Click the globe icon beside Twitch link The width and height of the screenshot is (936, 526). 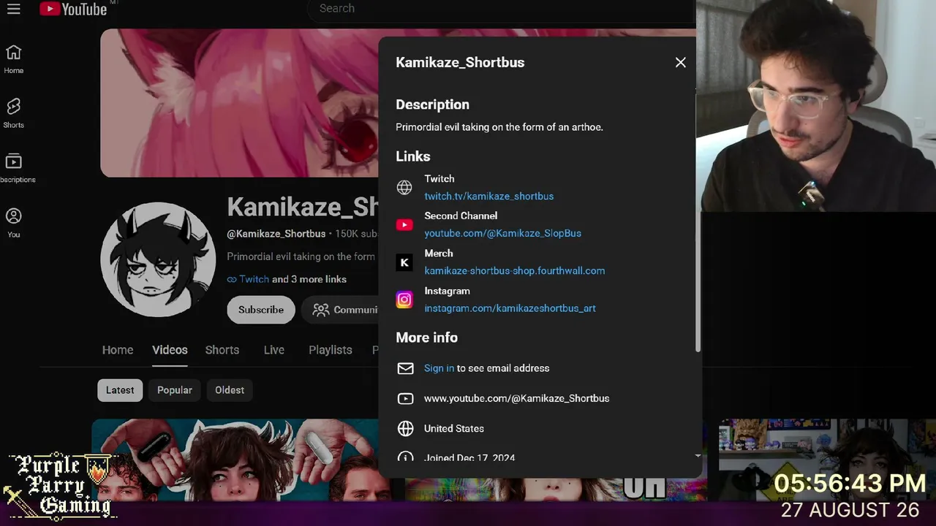[404, 188]
